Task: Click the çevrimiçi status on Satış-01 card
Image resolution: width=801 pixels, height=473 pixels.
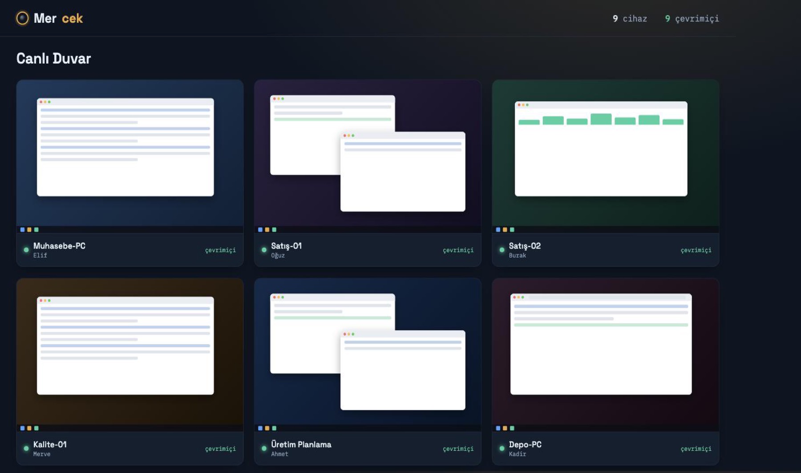Action: pyautogui.click(x=458, y=250)
